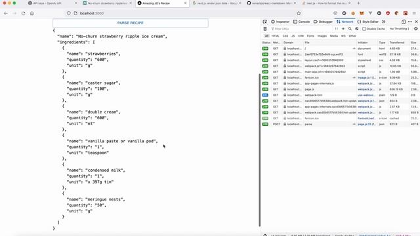Open the Console devtools panel
The image size is (420, 236).
pos(302,22)
